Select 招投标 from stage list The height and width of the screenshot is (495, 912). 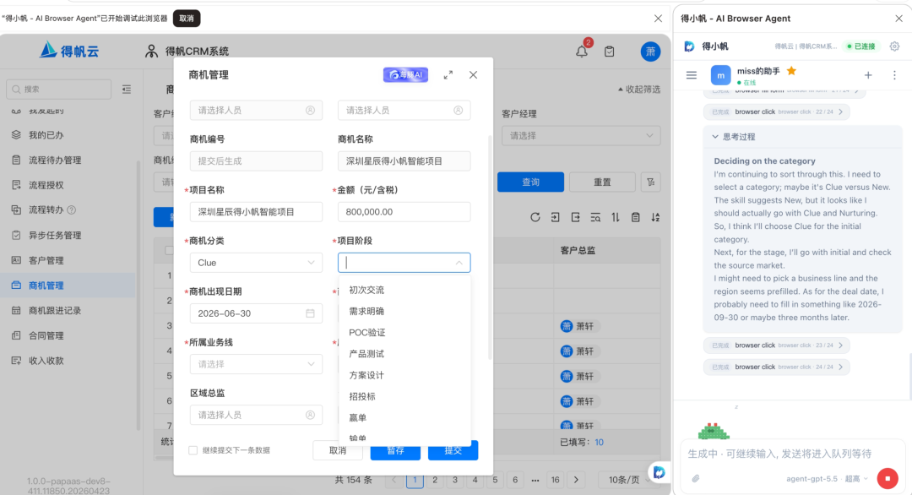[x=404, y=396]
